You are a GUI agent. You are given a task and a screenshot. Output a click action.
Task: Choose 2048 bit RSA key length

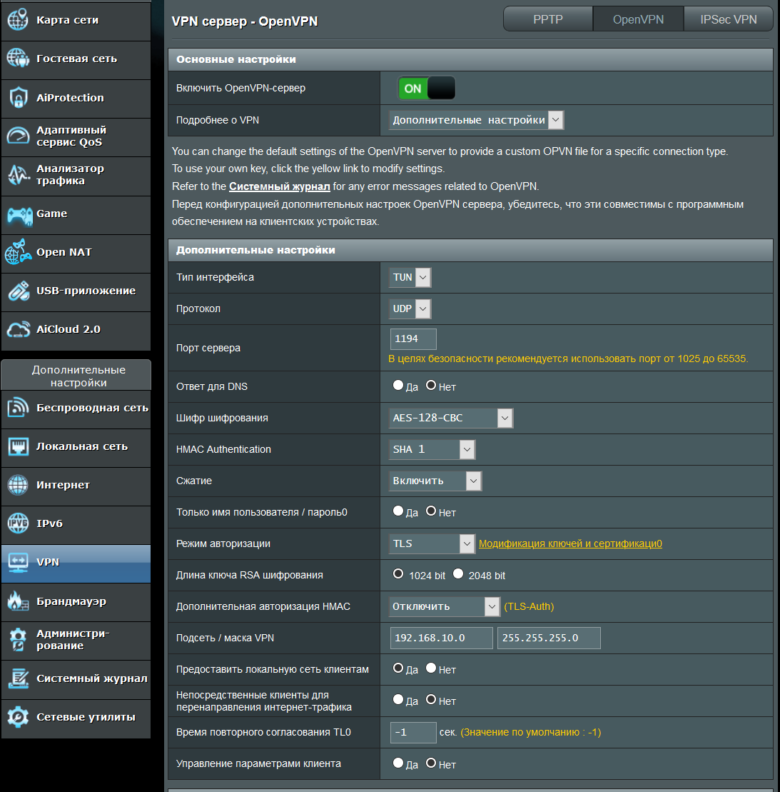458,573
